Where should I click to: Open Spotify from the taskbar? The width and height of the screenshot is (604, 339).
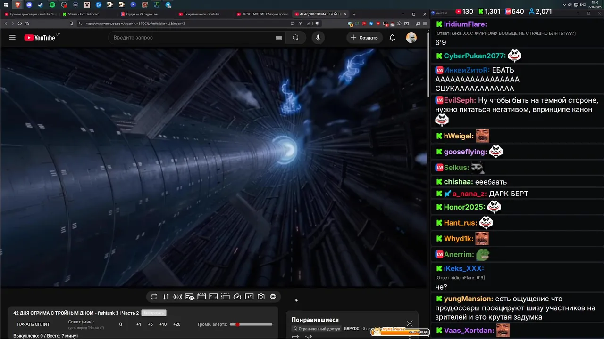[52, 5]
